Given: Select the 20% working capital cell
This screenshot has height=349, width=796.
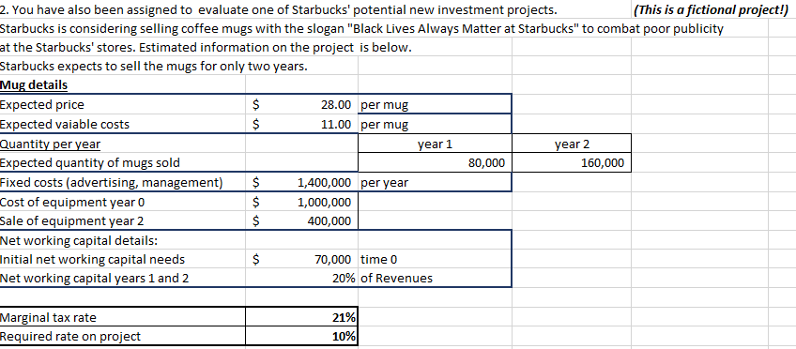Looking at the screenshot, I should pos(302,278).
